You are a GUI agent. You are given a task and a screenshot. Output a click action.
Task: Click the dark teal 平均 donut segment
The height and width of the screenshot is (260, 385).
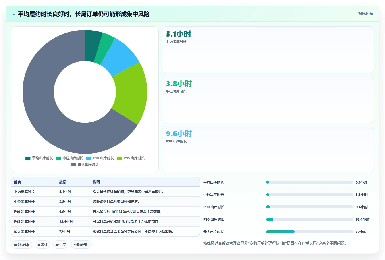92,45
